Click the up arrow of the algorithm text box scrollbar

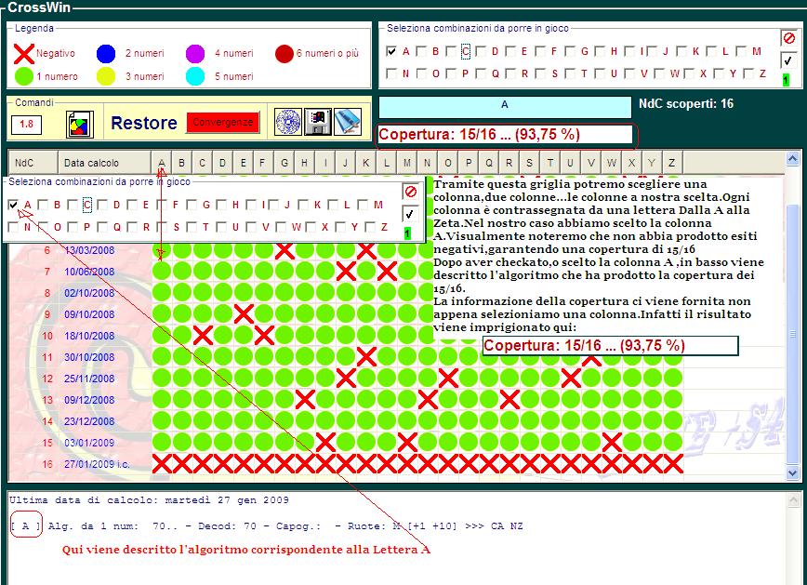coord(794,499)
